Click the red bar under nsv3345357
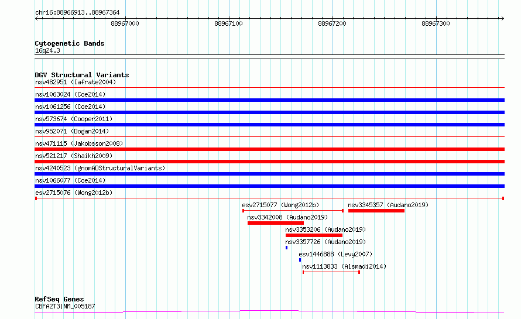521x319 pixels. click(x=376, y=211)
